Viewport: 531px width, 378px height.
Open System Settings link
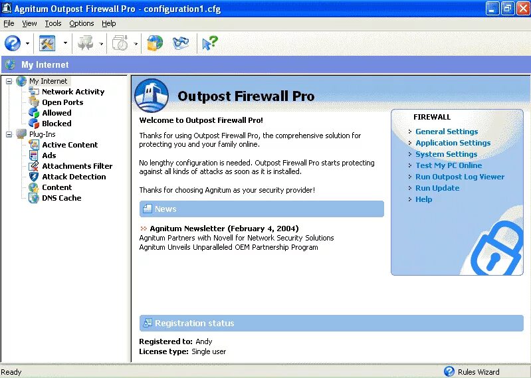click(447, 154)
